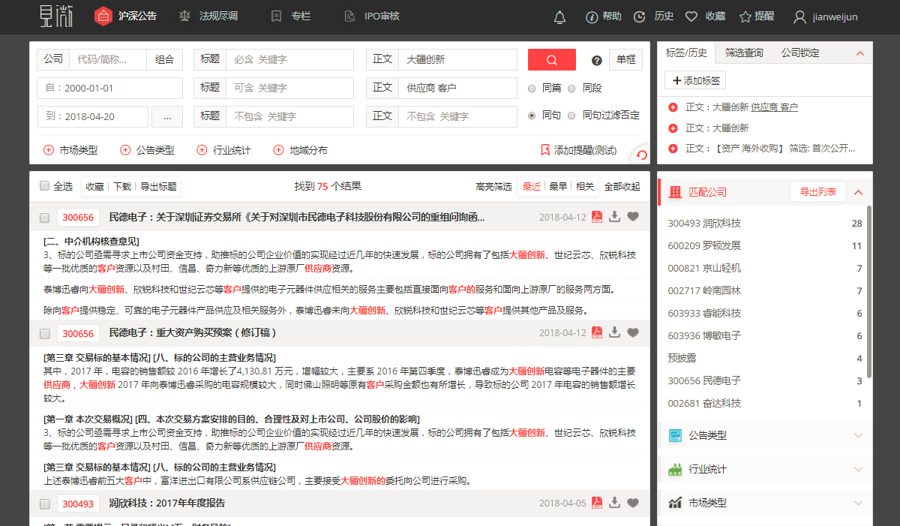
Task: Click the 添加提醒 bookmark icon
Action: pos(545,150)
